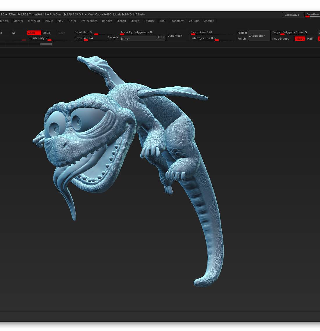Open the Picker menu

[72, 21]
